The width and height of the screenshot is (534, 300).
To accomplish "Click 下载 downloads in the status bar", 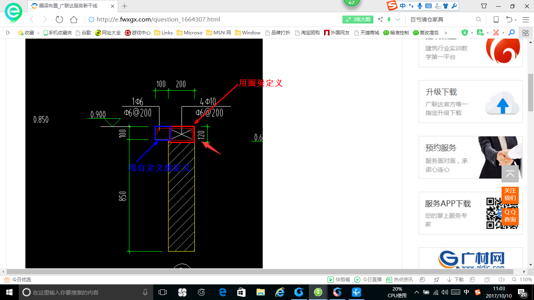I will (x=455, y=280).
